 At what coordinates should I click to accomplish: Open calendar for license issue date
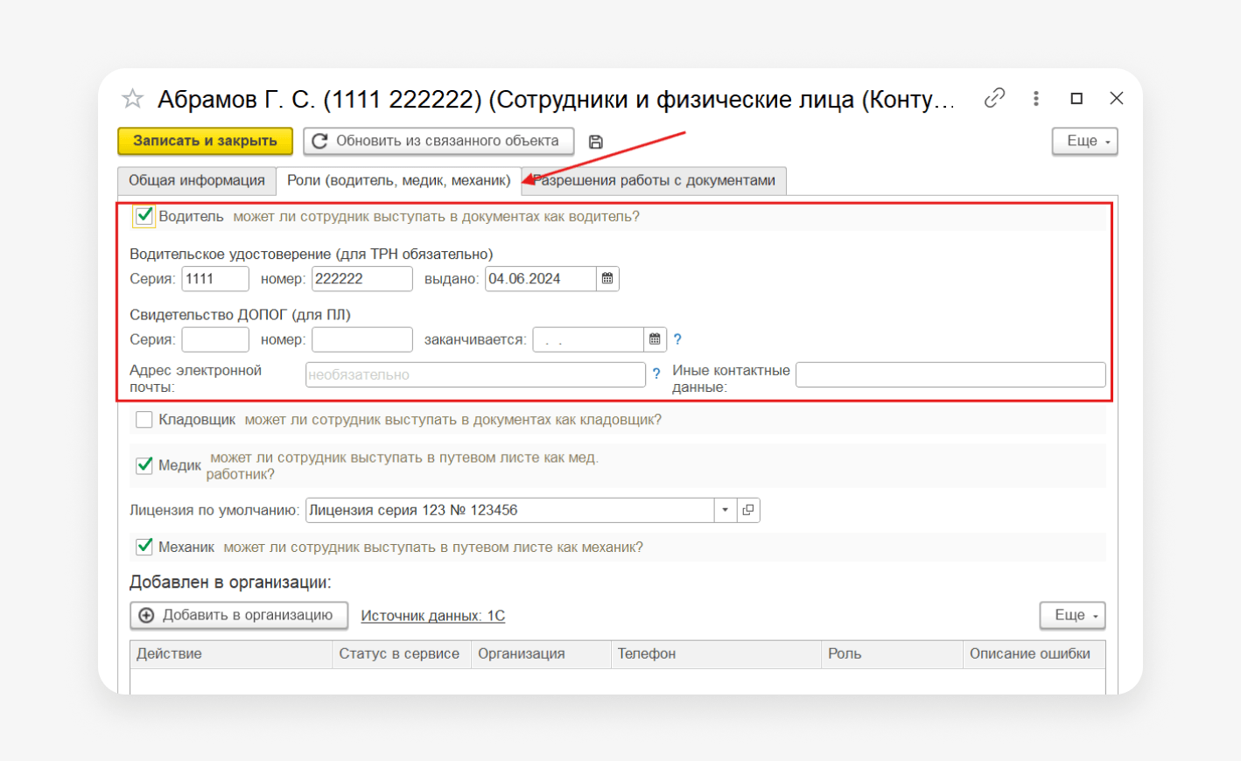[x=607, y=279]
